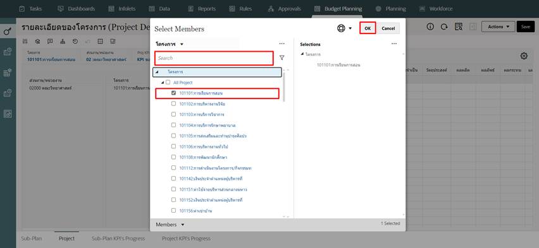Screen dimensions: 539x248
Task: Click the information icon on the page header
Action: pos(430,27)
